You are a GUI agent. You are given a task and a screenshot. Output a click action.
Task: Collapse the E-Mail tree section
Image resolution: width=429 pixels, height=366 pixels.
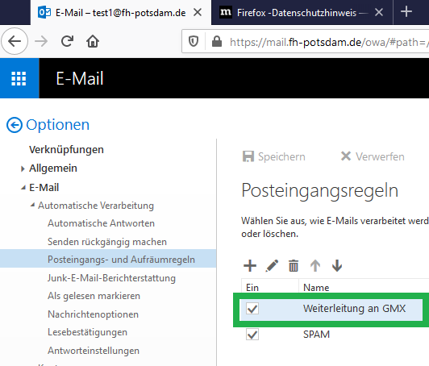click(x=23, y=188)
